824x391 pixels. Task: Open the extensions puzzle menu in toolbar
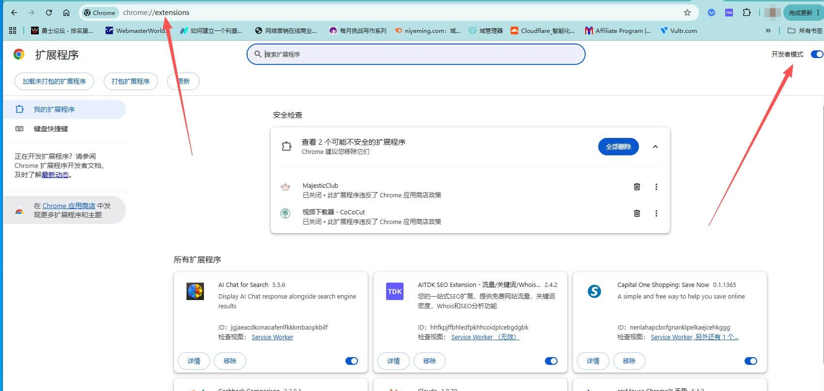coord(746,13)
